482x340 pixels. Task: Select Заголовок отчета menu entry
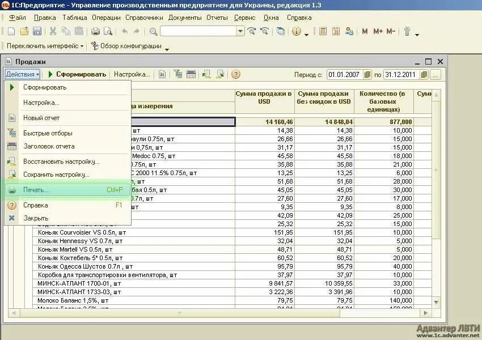[x=67, y=146]
